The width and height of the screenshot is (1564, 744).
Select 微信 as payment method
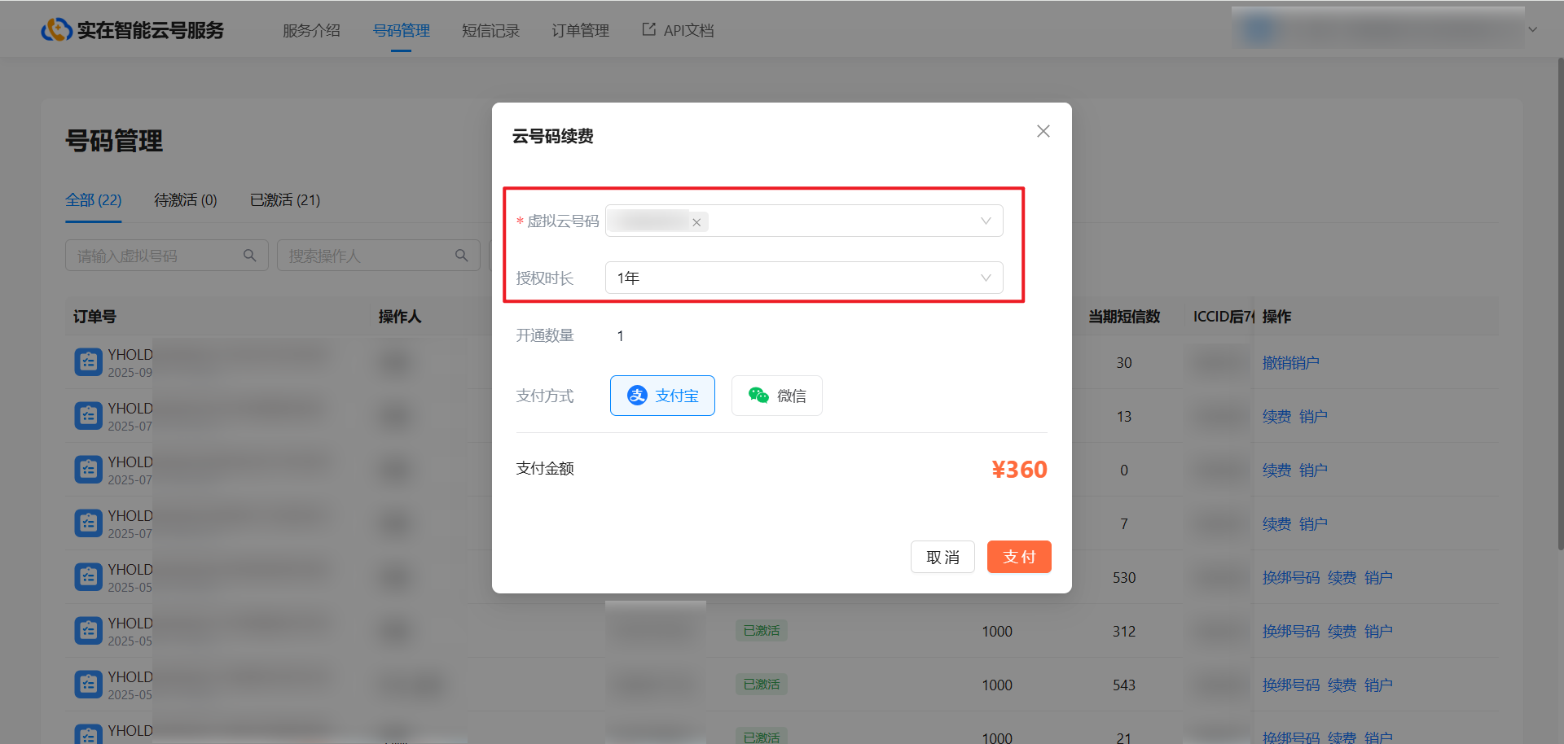tap(776, 396)
